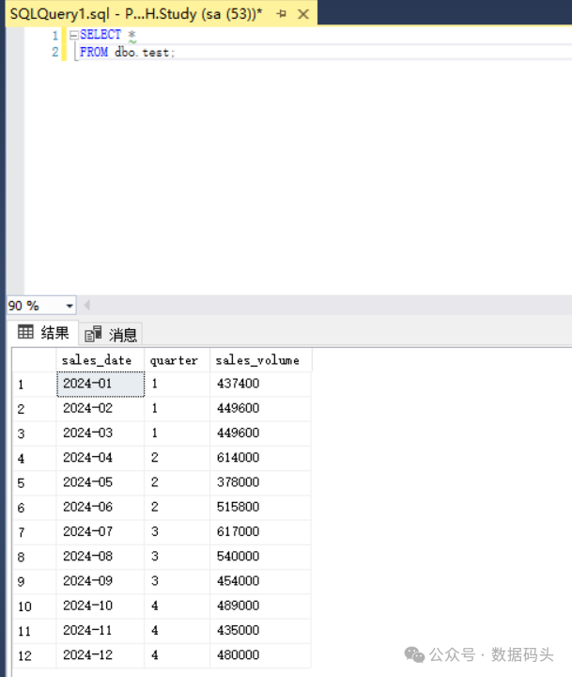
Task: Select sales_volume value 515800
Action: coord(260,507)
